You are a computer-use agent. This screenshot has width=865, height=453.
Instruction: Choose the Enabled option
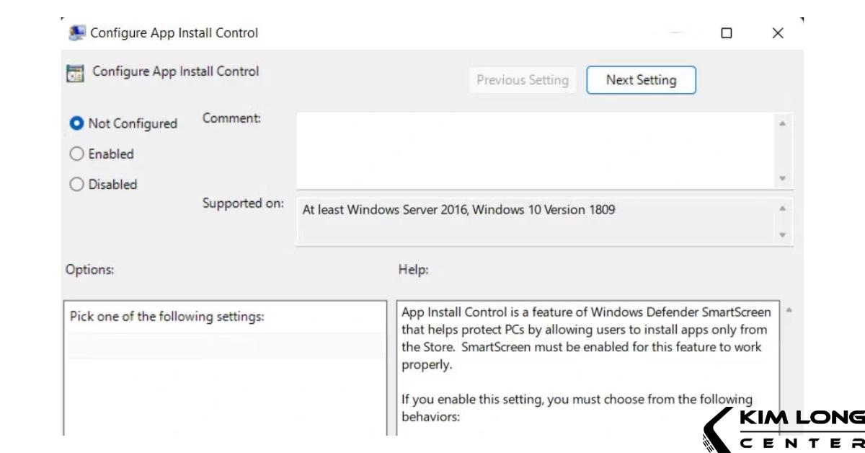click(76, 154)
